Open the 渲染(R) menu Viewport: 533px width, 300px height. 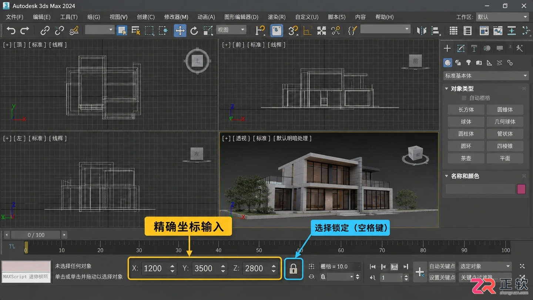(277, 17)
